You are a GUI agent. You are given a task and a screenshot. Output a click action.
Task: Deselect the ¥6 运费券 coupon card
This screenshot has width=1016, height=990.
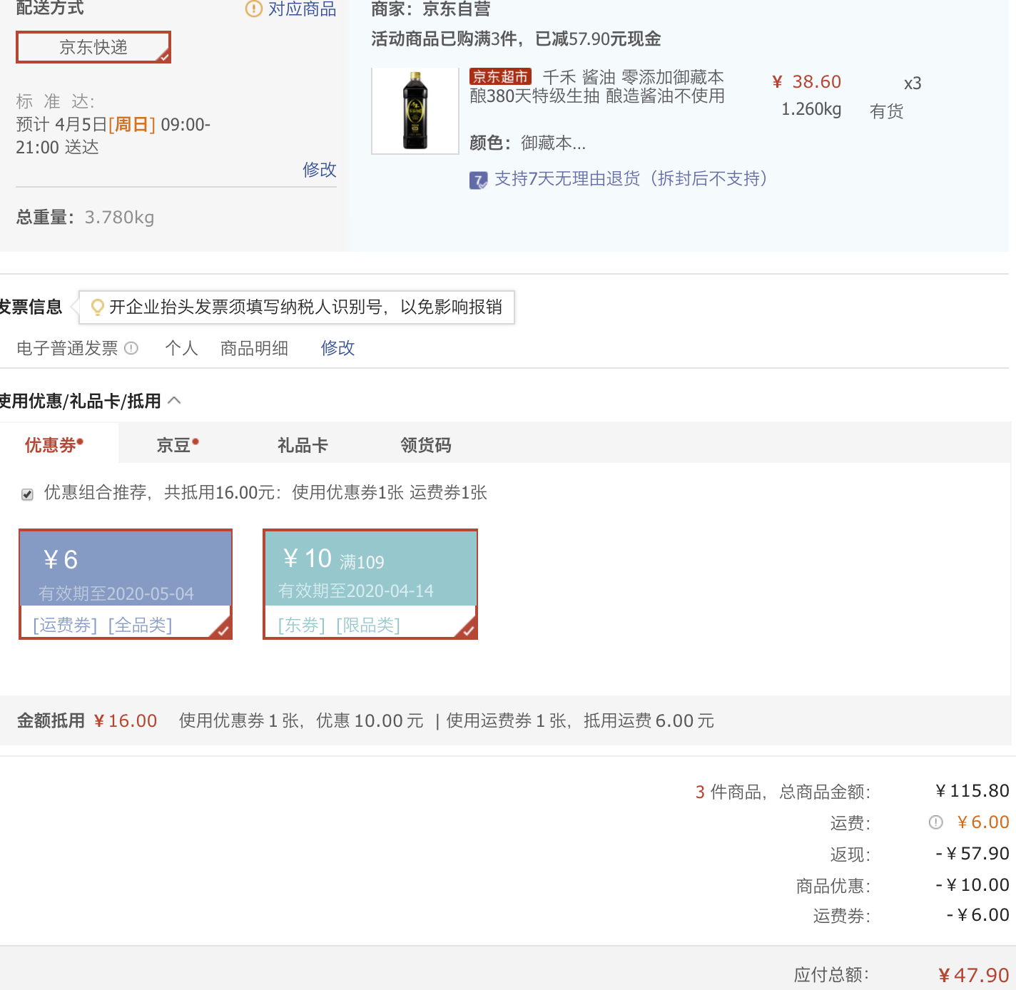coord(126,584)
